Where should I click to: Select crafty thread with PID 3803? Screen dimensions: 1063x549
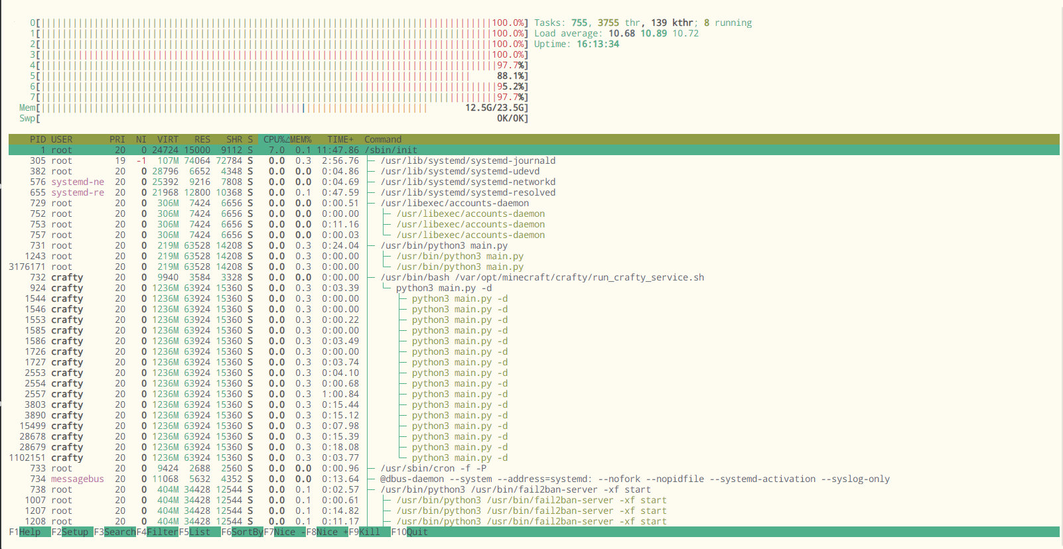click(533, 404)
